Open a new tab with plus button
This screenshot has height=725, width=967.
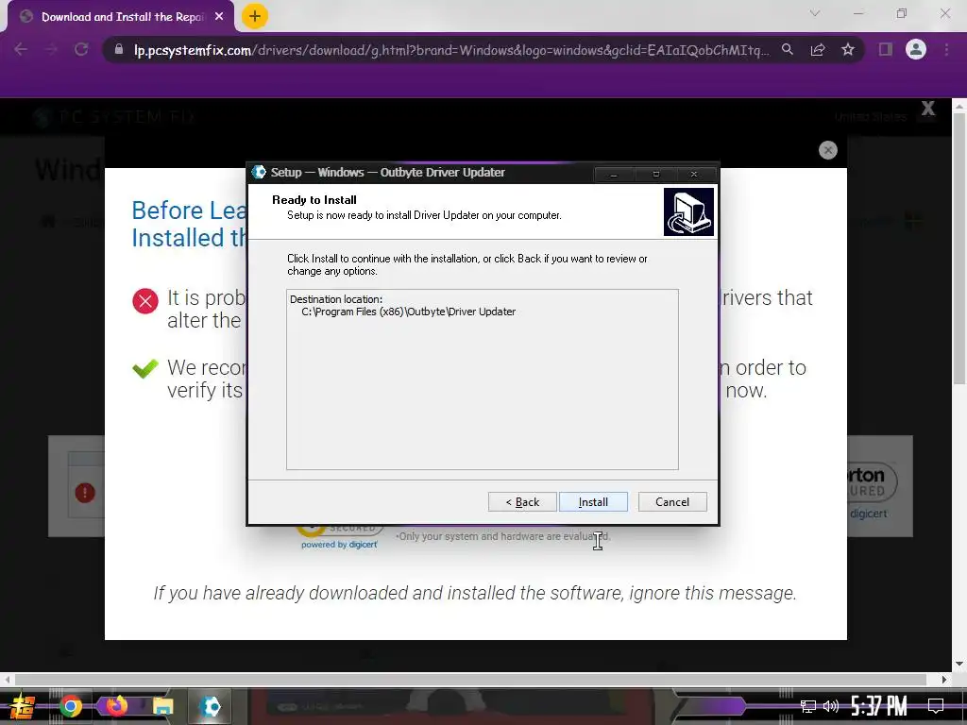[x=254, y=16]
